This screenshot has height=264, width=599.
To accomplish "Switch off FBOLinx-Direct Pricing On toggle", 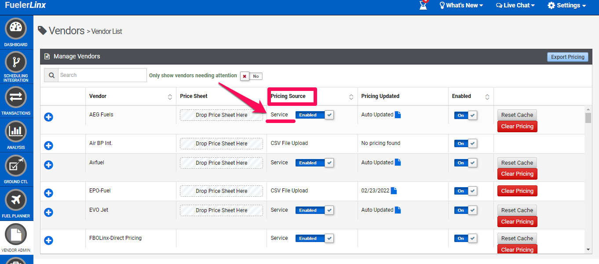I will 466,239.
